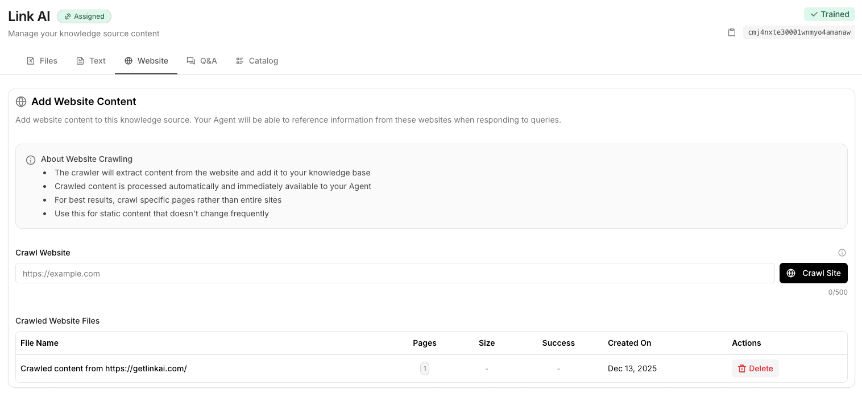Click the chat bubbles icon for Q&A
Viewport: 862px width, 398px height.
click(190, 61)
